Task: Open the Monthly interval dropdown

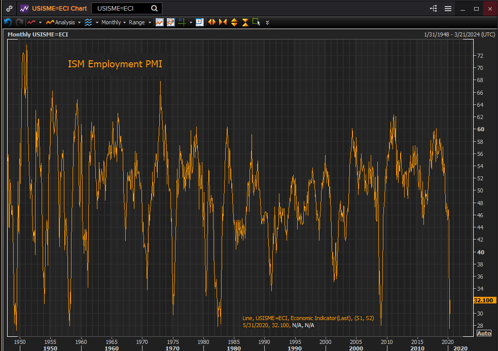Action: (114, 22)
